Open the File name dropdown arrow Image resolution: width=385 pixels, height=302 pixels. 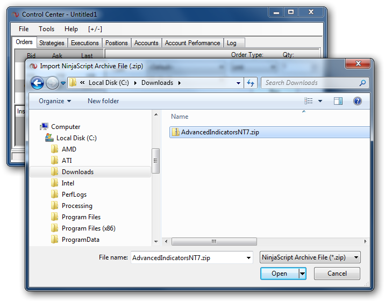click(x=248, y=258)
